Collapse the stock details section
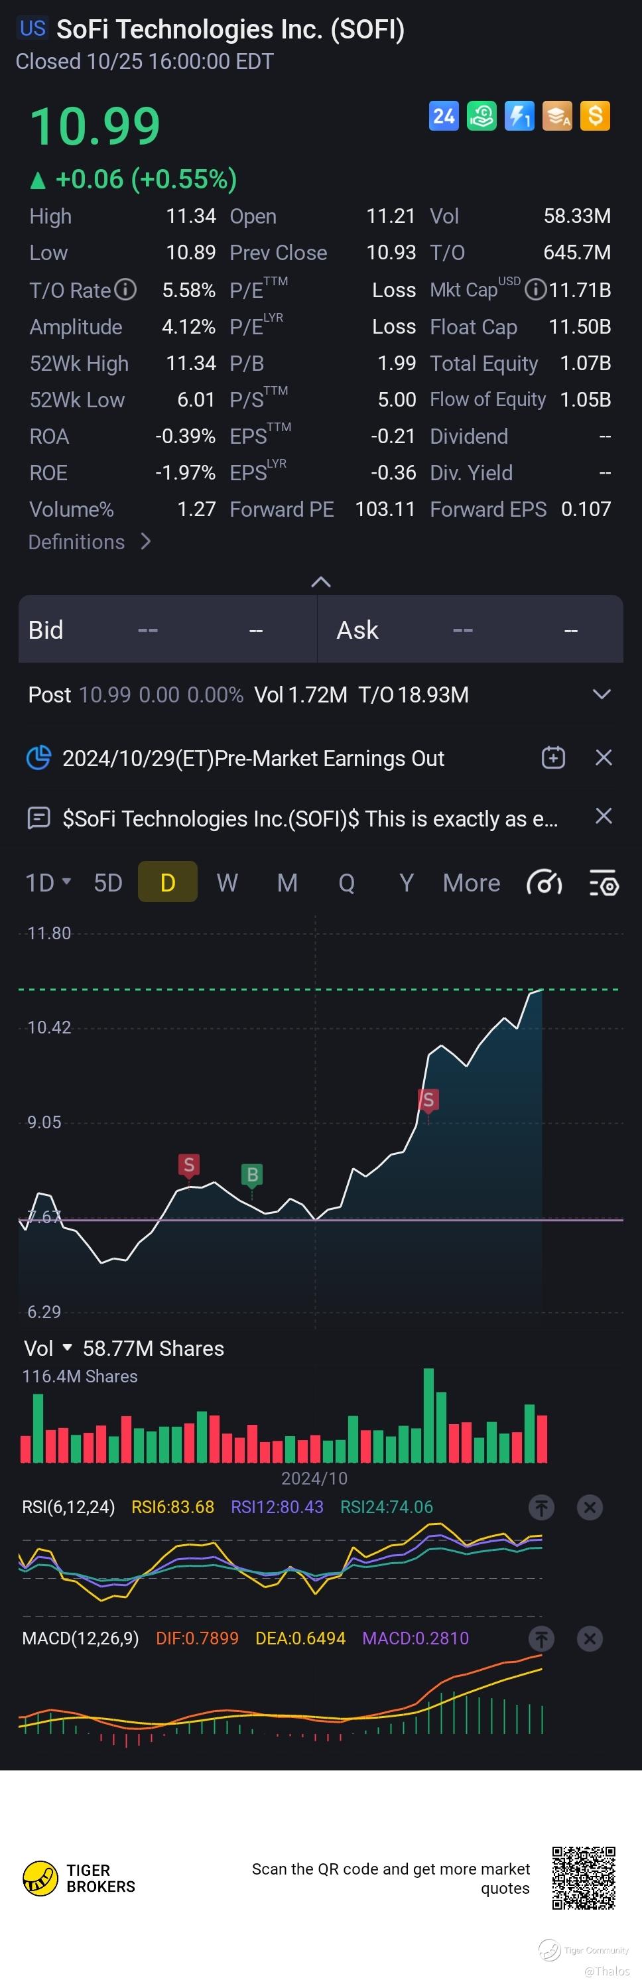Image resolution: width=642 pixels, height=1986 pixels. (x=320, y=582)
